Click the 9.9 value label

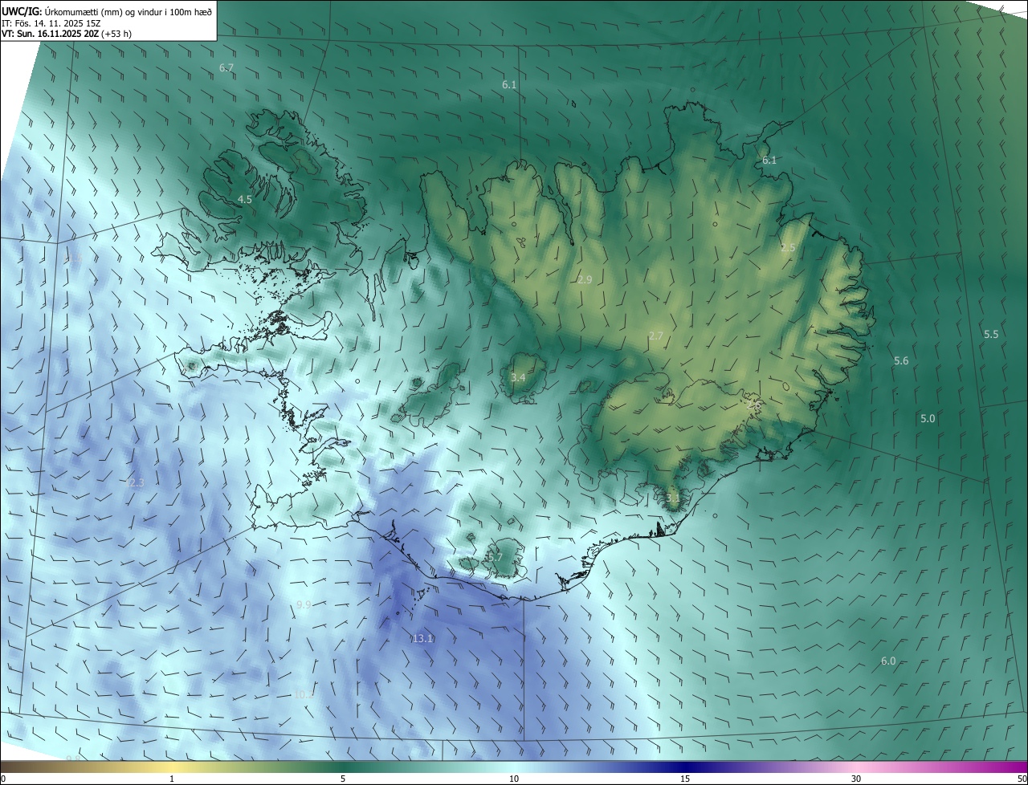[304, 604]
